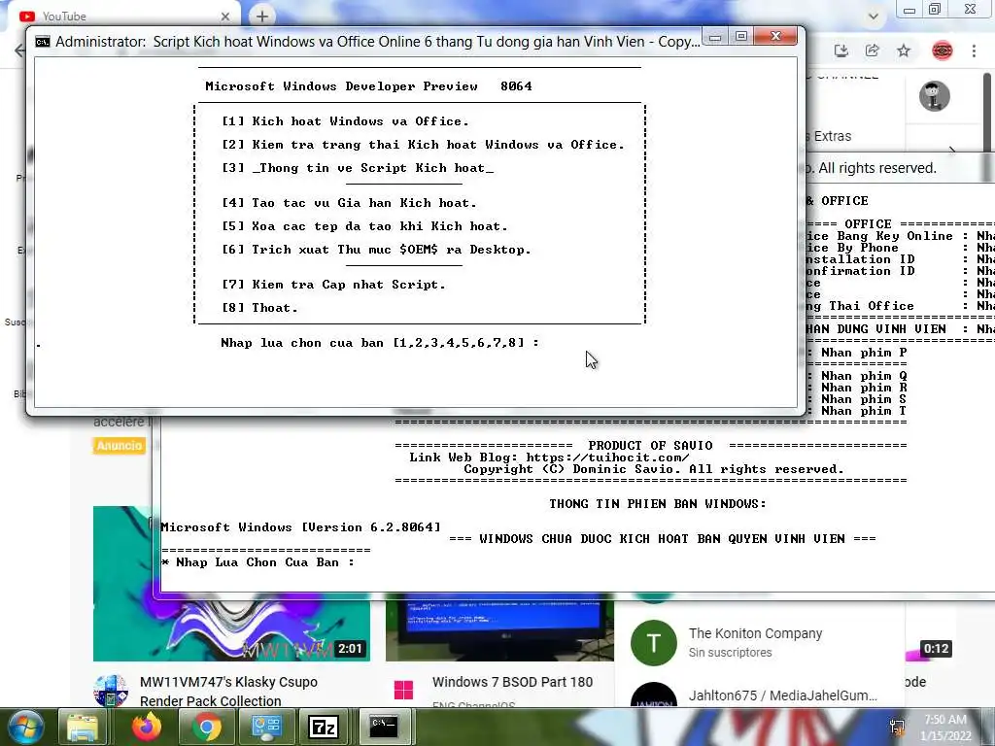Click the Chrome bookmark star icon
Screen dimensions: 995x746
(x=904, y=51)
